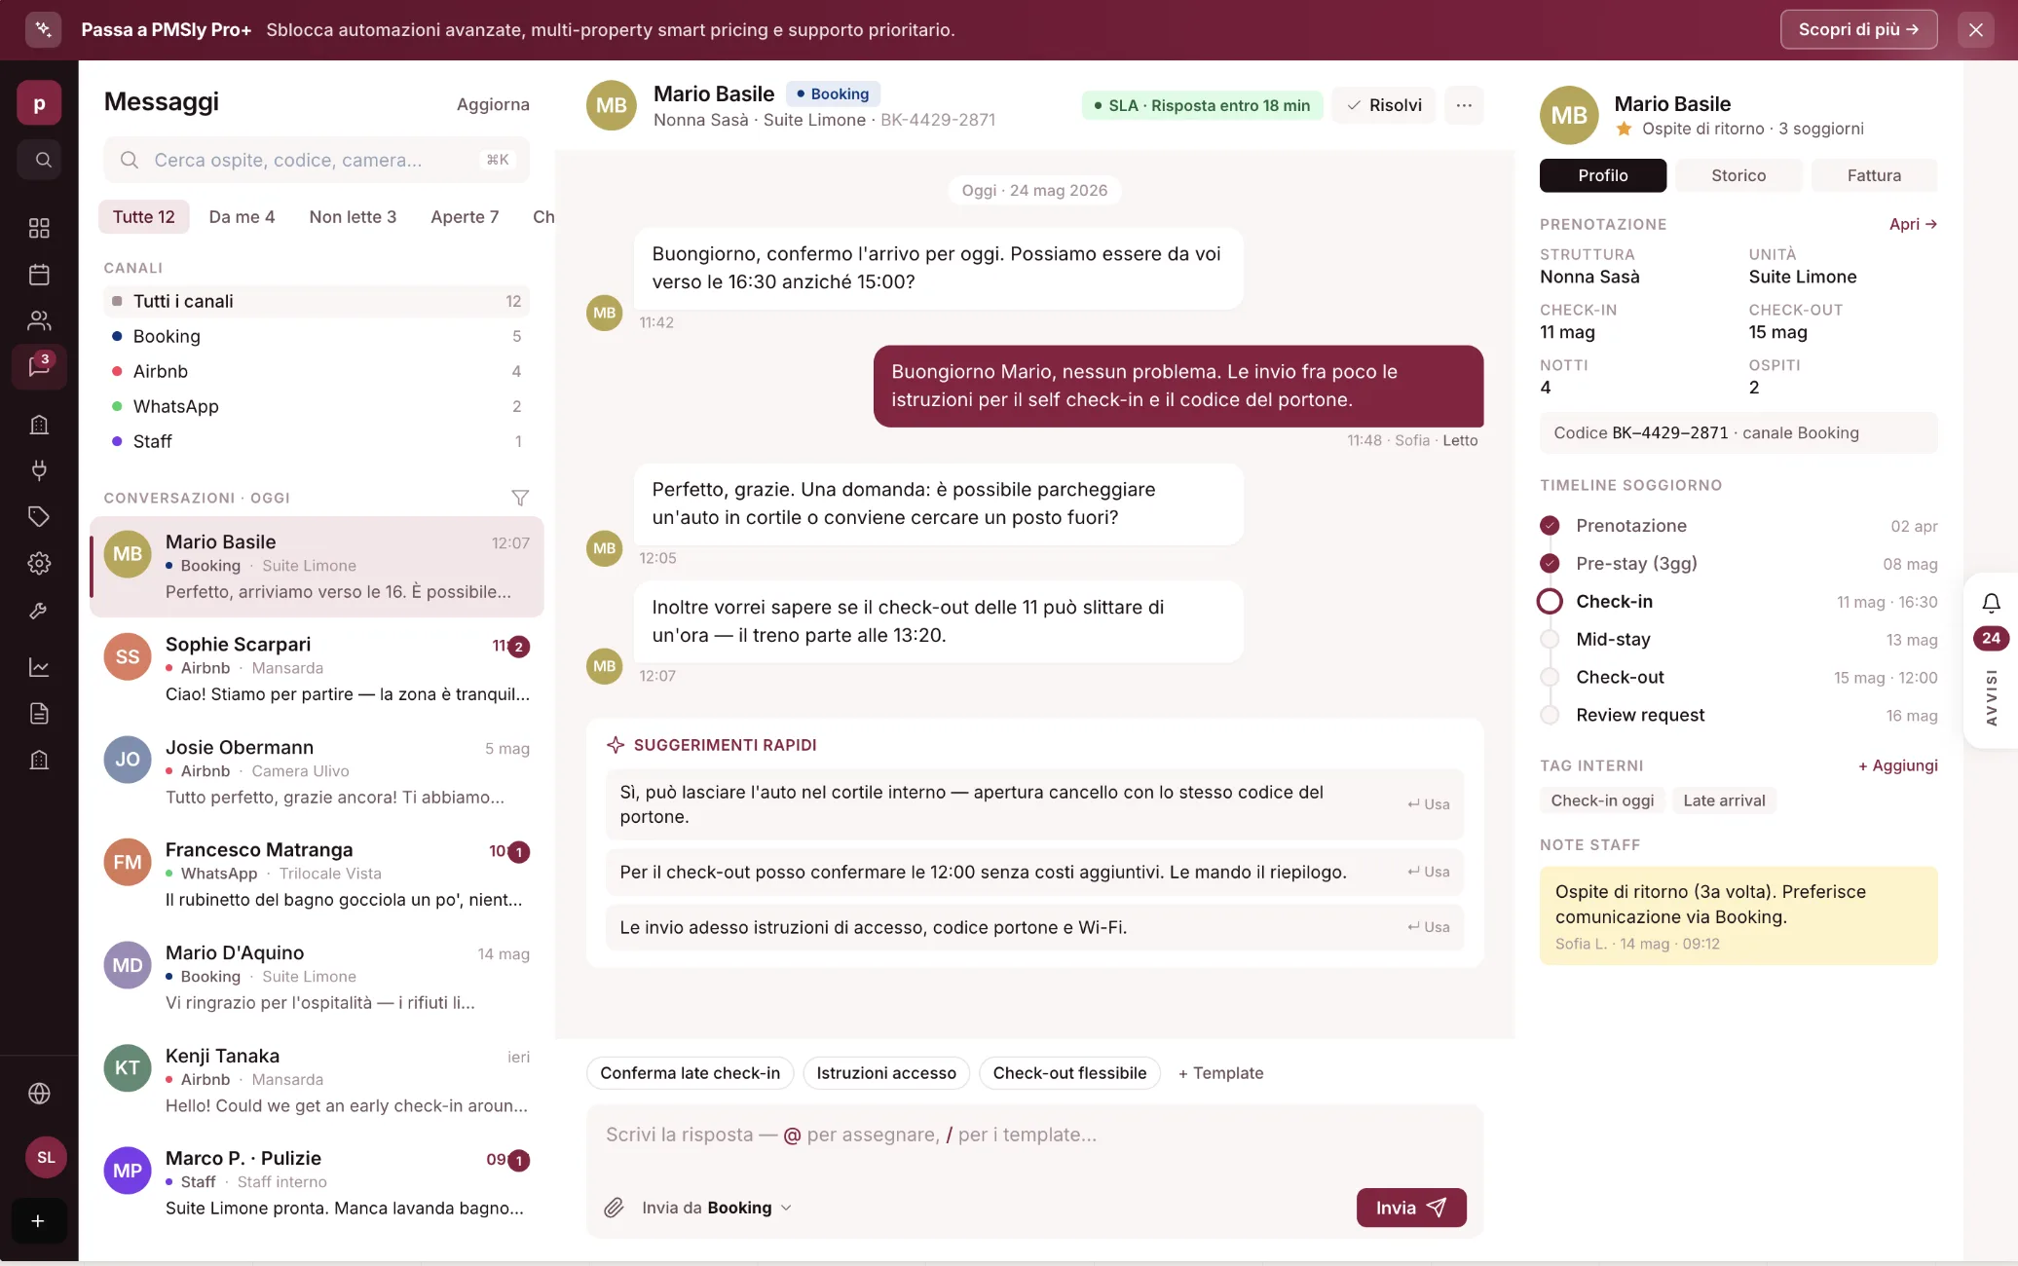Open Francesco Matranga conversation

point(317,875)
